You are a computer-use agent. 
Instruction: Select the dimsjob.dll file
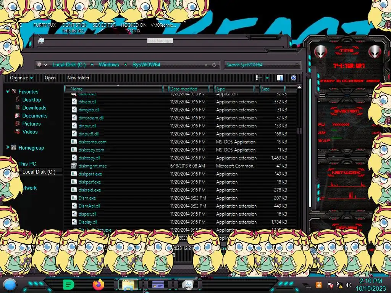(x=89, y=109)
